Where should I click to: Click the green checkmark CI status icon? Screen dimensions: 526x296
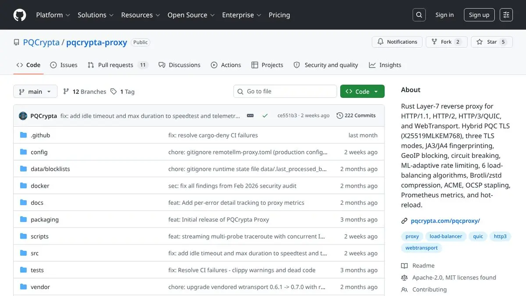pyautogui.click(x=265, y=115)
